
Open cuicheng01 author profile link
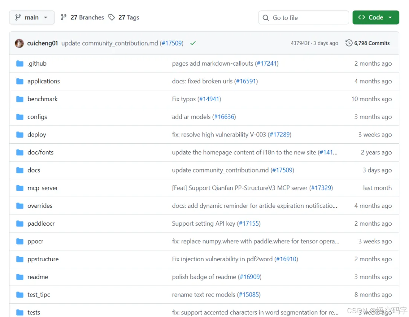pos(42,43)
